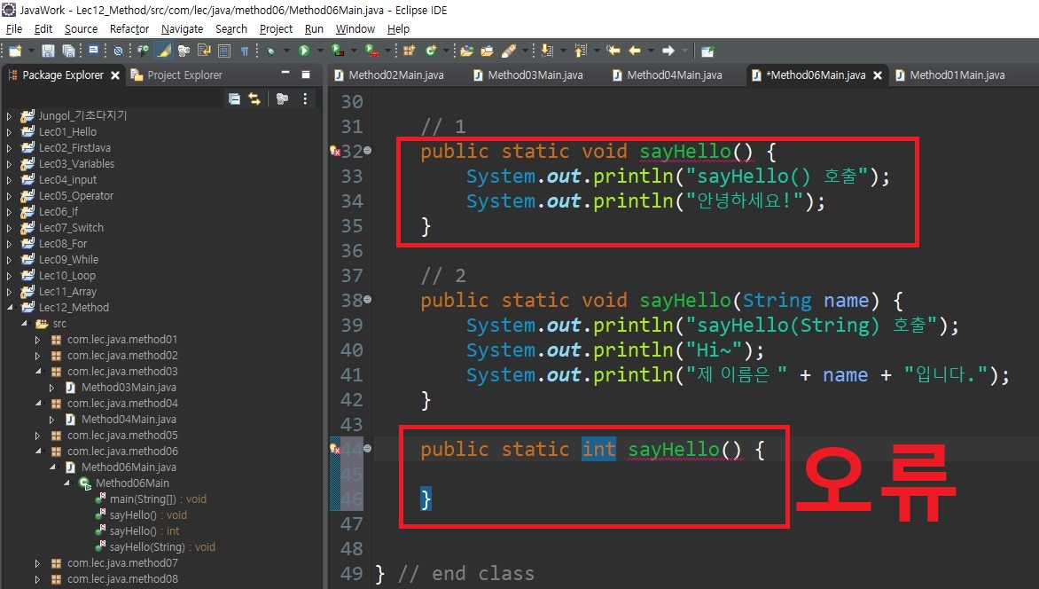Toggle Link with Editor in Package Explorer
Screen dimensions: 1039x589
(x=254, y=98)
